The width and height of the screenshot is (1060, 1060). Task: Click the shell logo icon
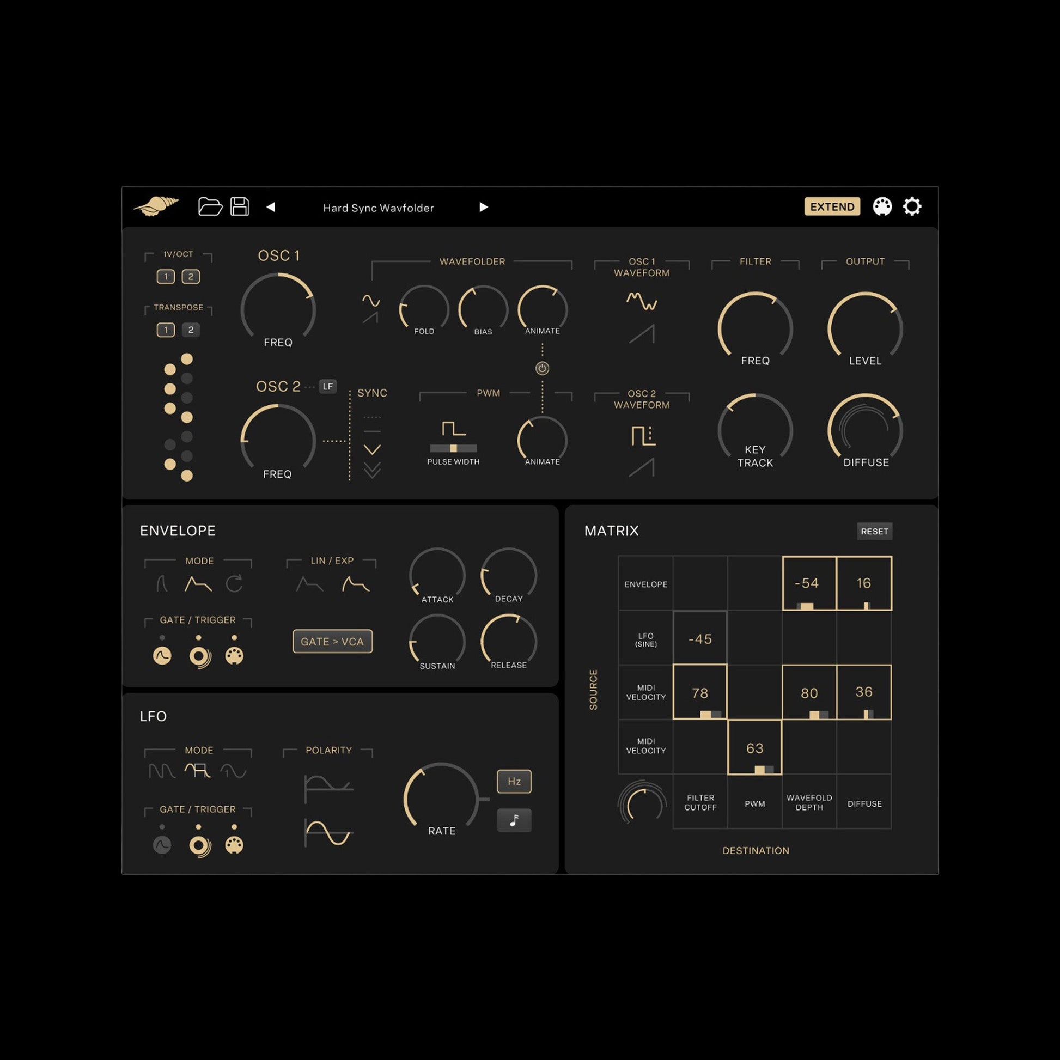pyautogui.click(x=156, y=207)
